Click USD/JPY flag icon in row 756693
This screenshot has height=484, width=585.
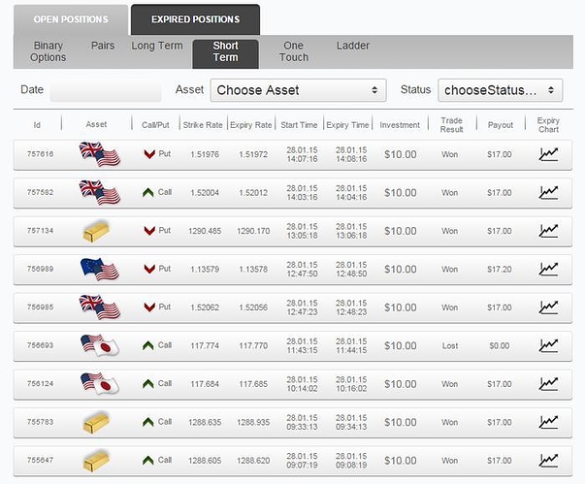point(99,345)
